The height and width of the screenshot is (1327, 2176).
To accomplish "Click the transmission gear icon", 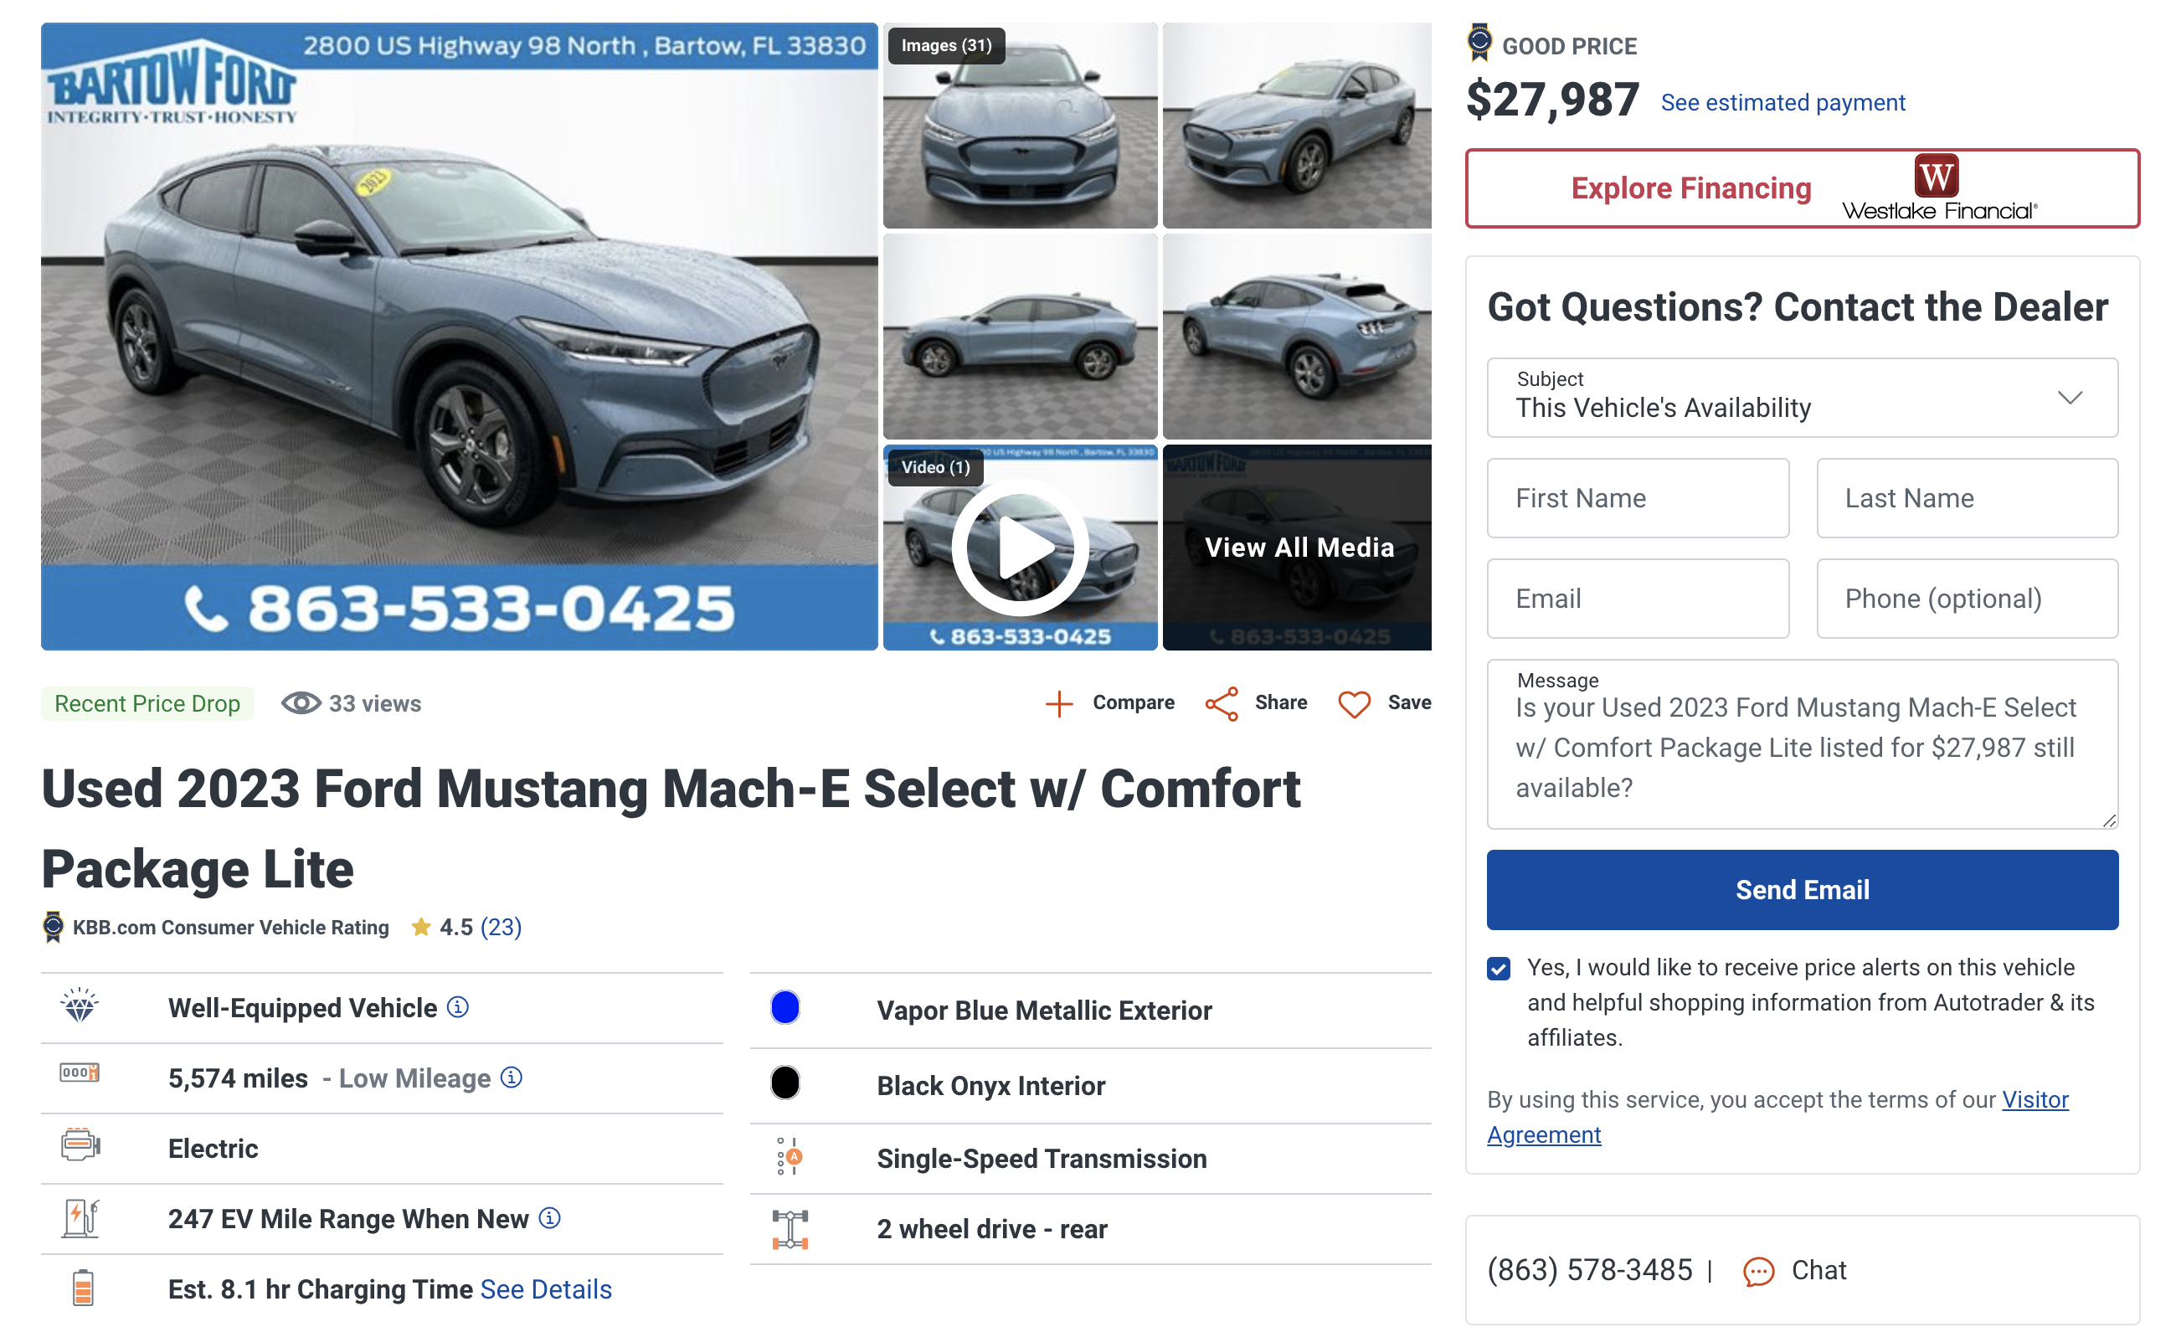I will [790, 1155].
